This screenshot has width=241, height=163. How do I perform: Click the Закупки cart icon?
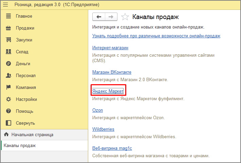click(8, 40)
